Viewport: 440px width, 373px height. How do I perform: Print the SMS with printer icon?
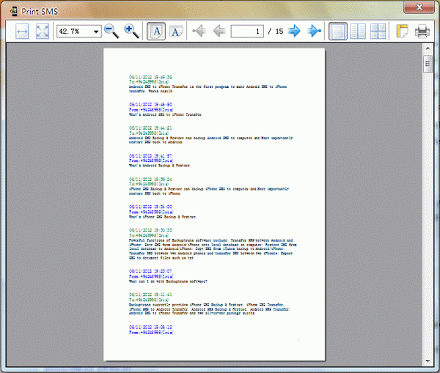422,32
